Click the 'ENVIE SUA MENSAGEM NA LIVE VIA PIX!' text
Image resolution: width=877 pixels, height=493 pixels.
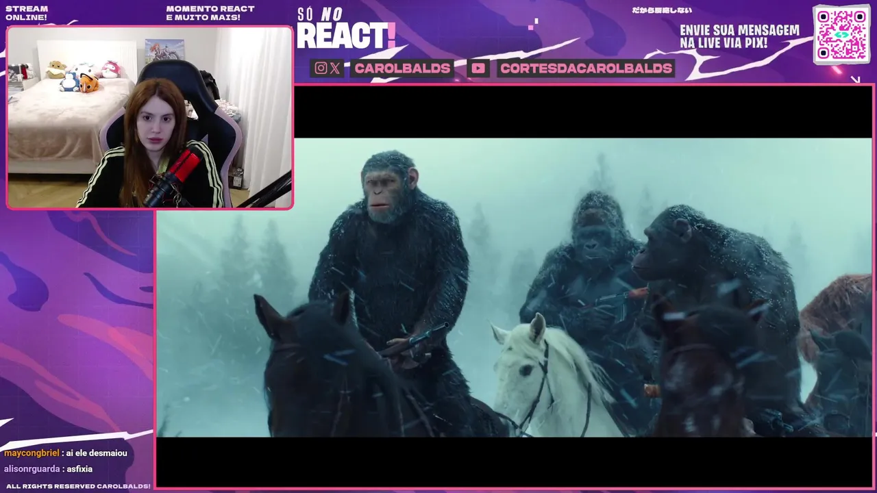tap(739, 36)
